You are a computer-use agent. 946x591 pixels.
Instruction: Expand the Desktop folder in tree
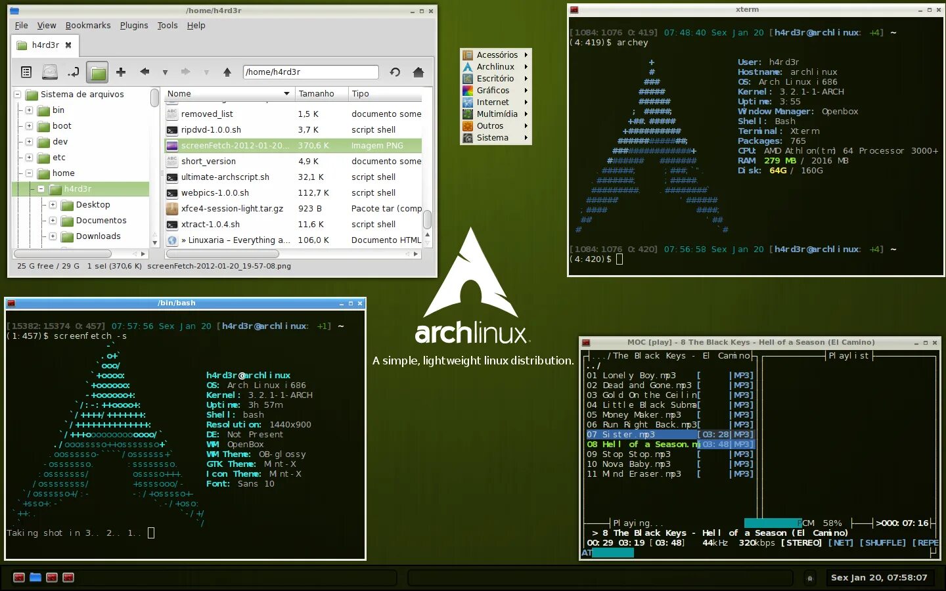point(53,205)
